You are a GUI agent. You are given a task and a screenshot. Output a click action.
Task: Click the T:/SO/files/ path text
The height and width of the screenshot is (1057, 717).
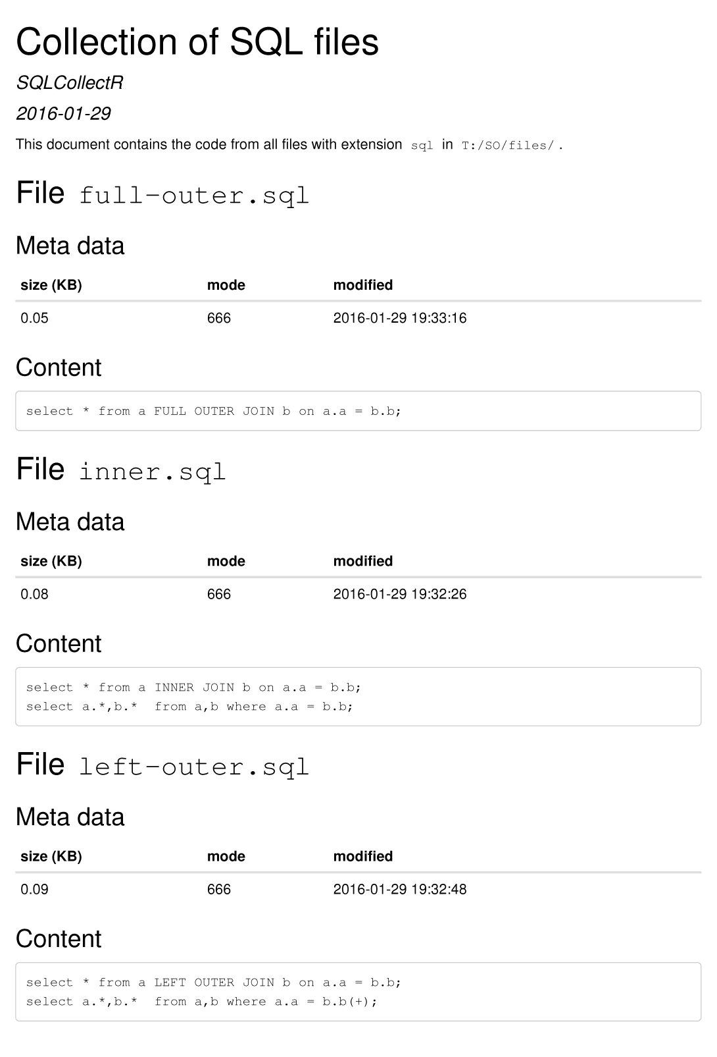(508, 146)
